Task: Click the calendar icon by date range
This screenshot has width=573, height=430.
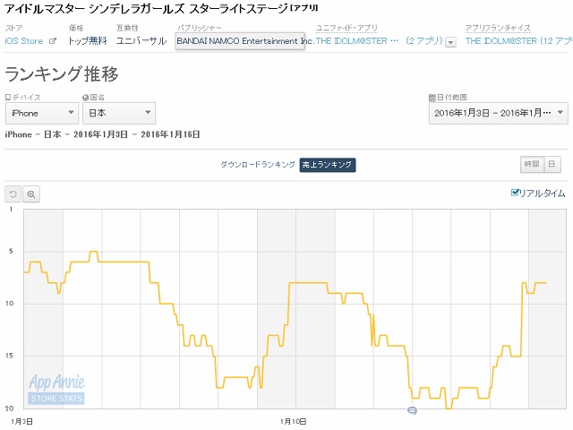Action: [x=432, y=97]
